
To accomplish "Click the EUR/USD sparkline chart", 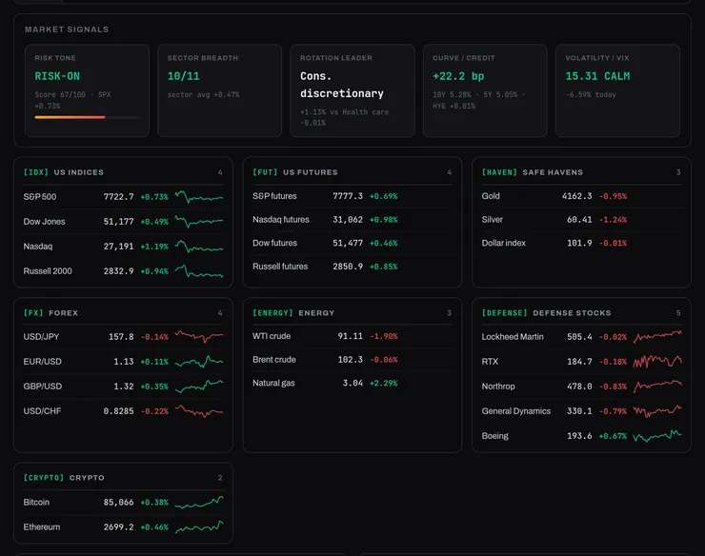I will (199, 362).
